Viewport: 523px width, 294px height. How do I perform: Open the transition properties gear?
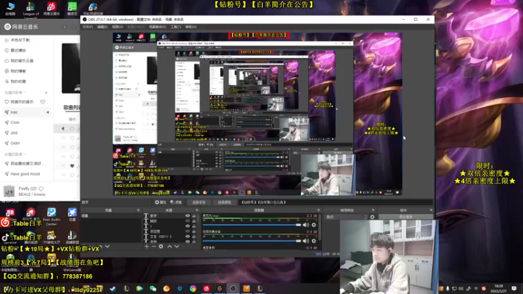(x=372, y=217)
